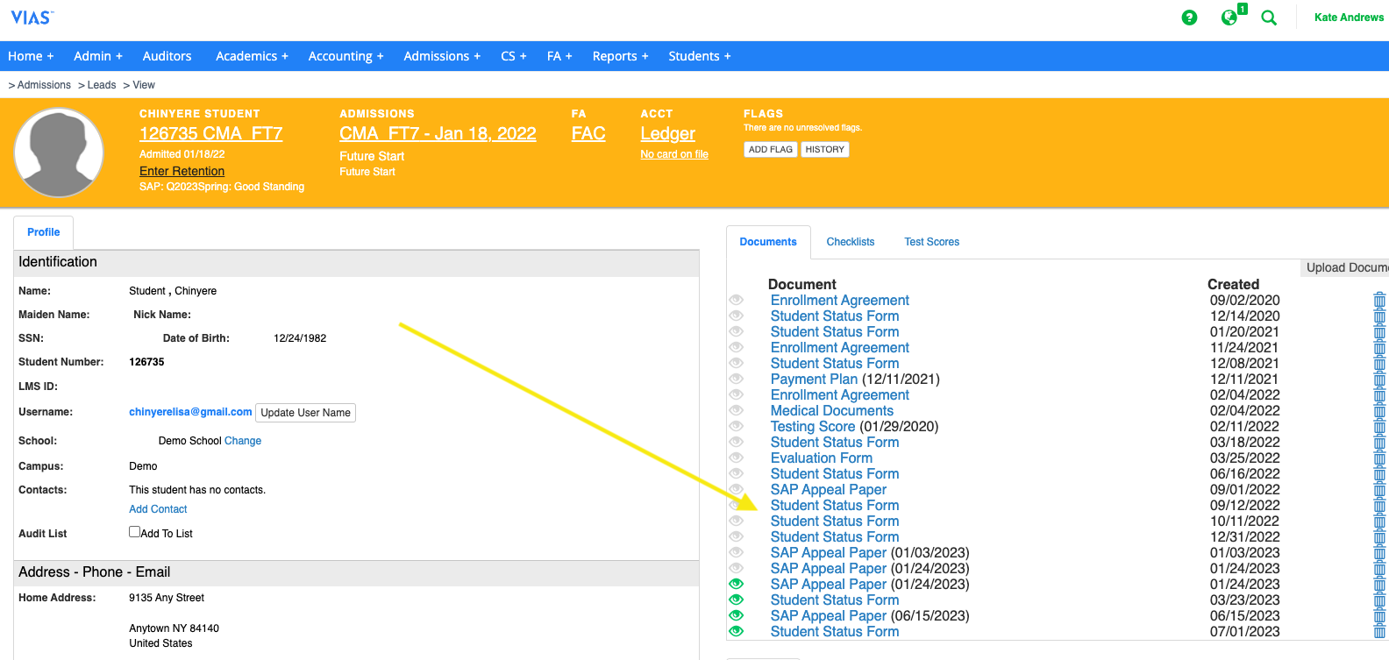Click trash icon for Medical Documents row

click(1379, 411)
